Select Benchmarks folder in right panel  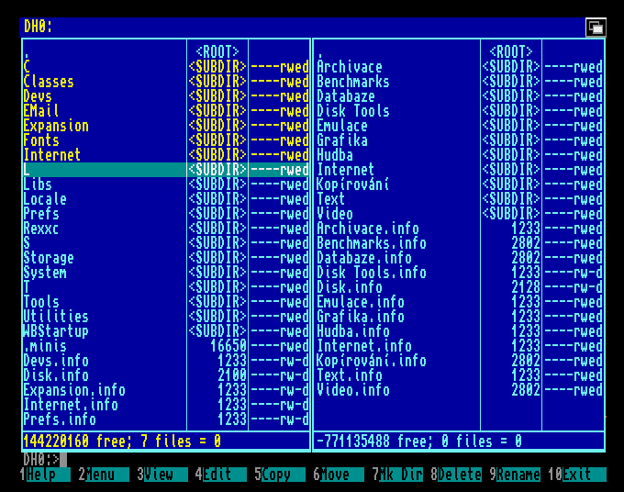353,82
